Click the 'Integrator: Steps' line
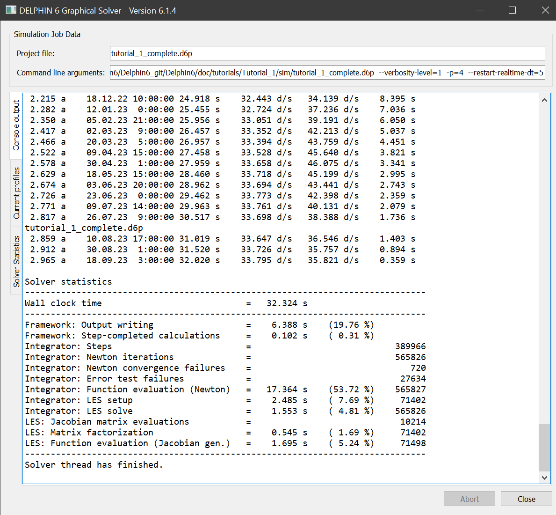The image size is (556, 515). 225,346
